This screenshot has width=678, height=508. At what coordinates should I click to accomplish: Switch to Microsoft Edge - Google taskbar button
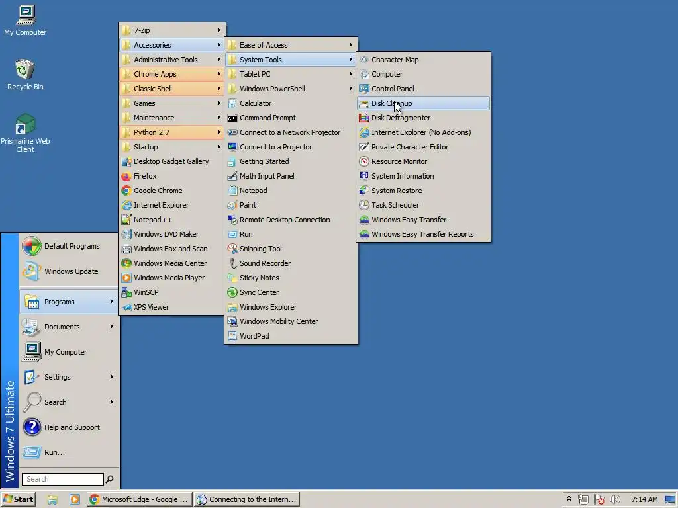click(x=139, y=499)
